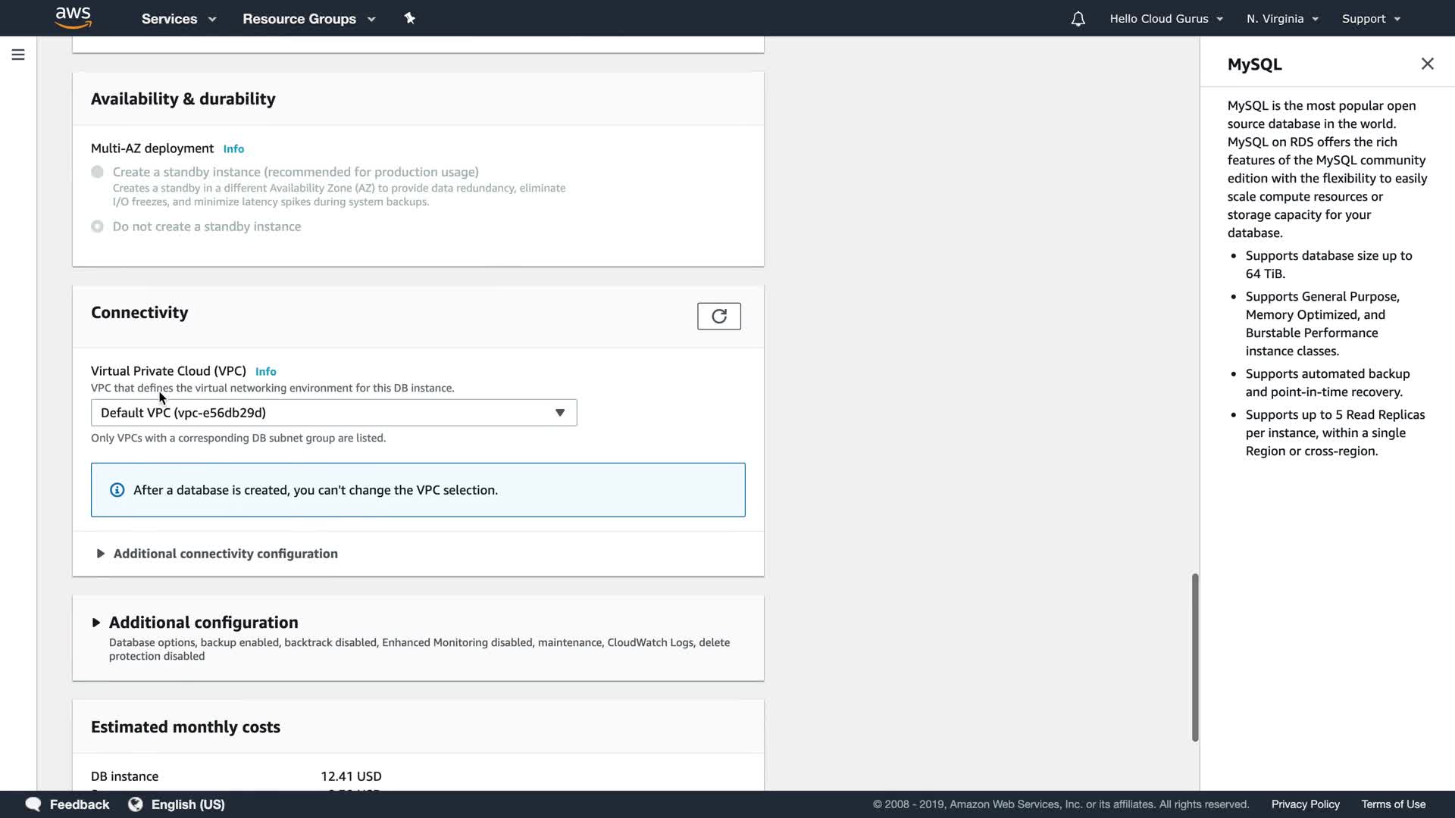This screenshot has width=1455, height=818.
Task: Select Do not create a standby instance
Action: pyautogui.click(x=98, y=226)
